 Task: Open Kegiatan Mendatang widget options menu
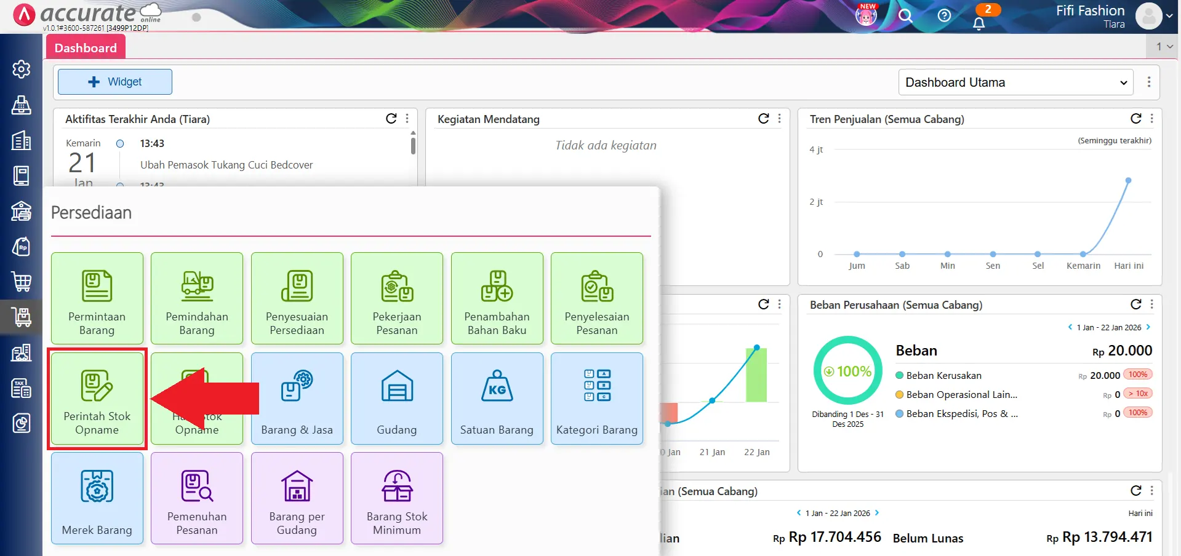(x=780, y=119)
